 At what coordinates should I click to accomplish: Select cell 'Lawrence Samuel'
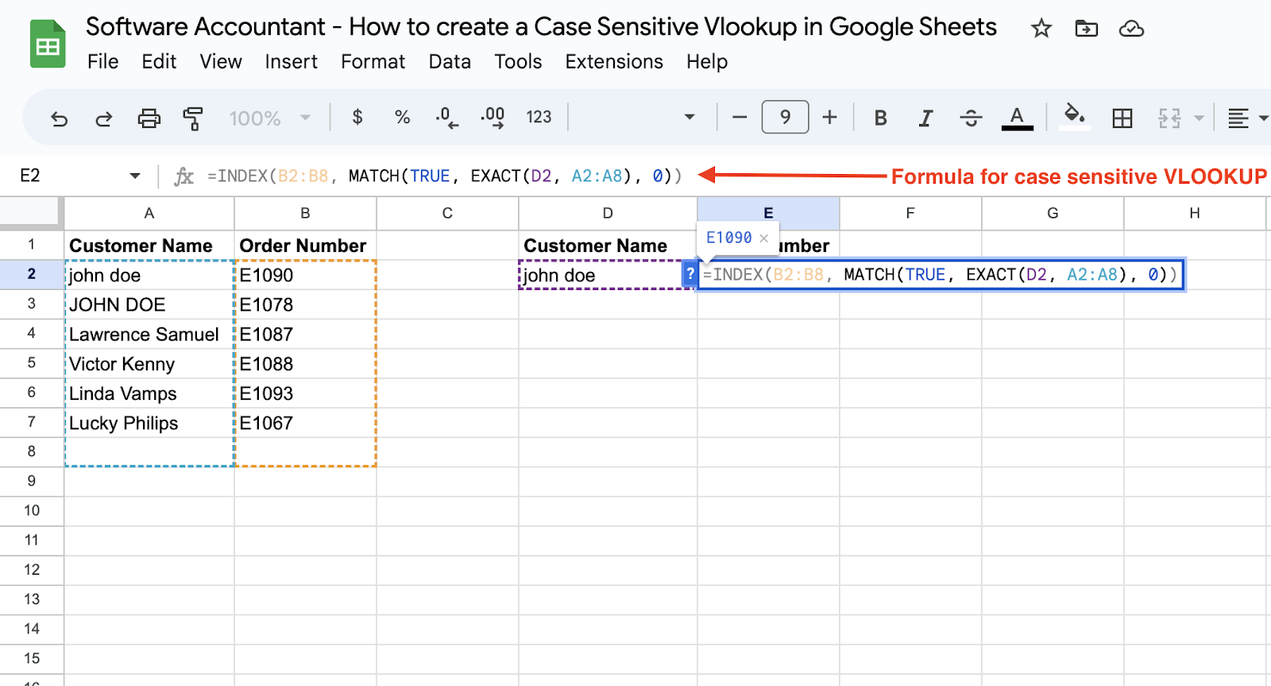pos(149,335)
